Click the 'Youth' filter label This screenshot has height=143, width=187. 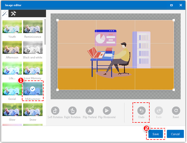point(12,37)
